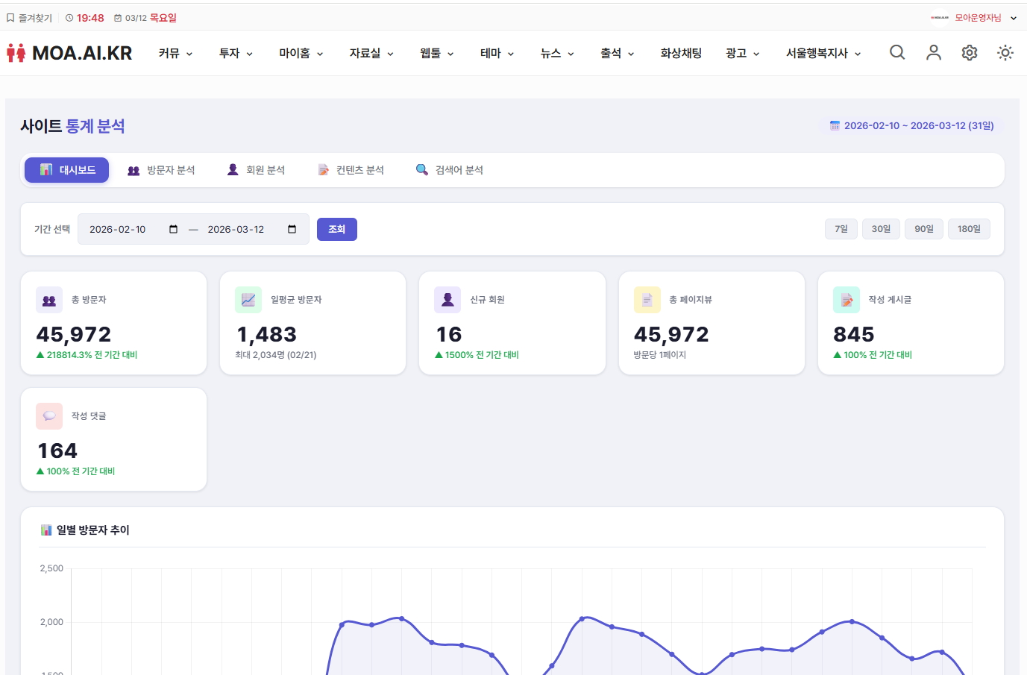Click the 2026-02-10 start date field

click(118, 229)
